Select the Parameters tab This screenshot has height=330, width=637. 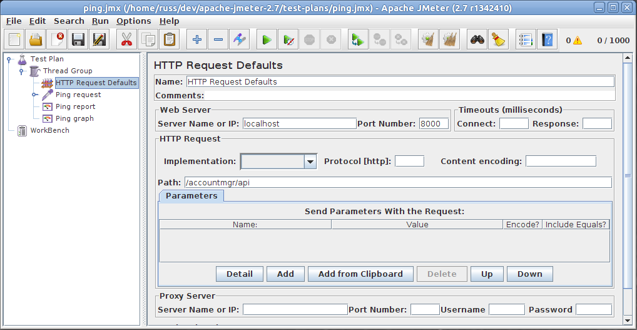pyautogui.click(x=191, y=195)
